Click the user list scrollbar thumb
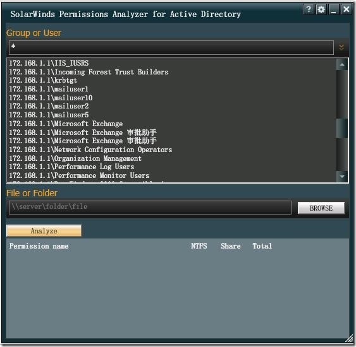The width and height of the screenshot is (356, 347). click(342, 128)
